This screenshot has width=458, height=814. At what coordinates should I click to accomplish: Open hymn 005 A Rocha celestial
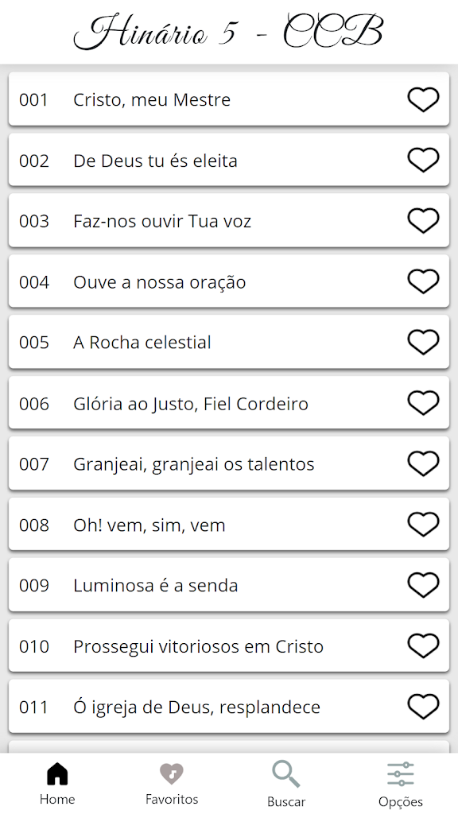[x=229, y=342]
